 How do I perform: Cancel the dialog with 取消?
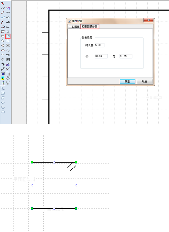point(144,81)
